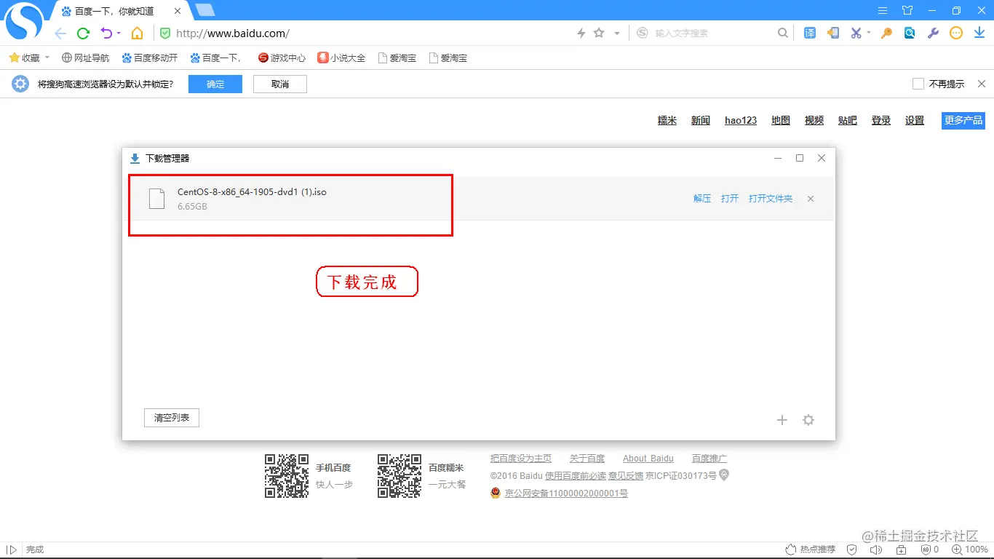This screenshot has width=994, height=559.
Task: Click 解压 for the CentOS iso
Action: (x=702, y=199)
